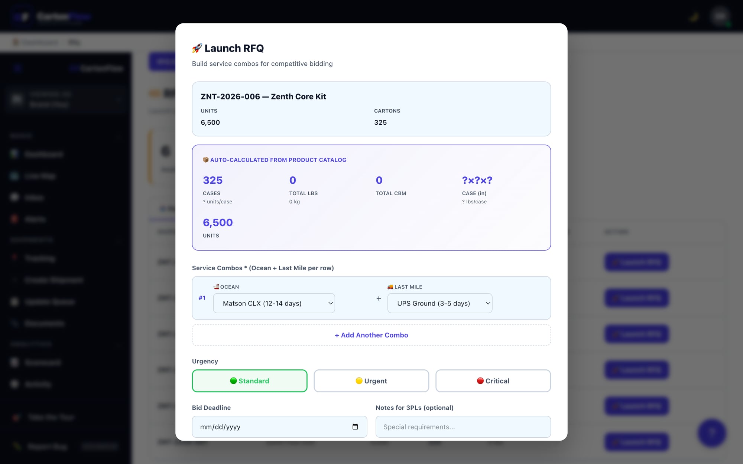Image resolution: width=743 pixels, height=464 pixels.
Task: Click the user avatar in top right corner
Action: pyautogui.click(x=720, y=16)
